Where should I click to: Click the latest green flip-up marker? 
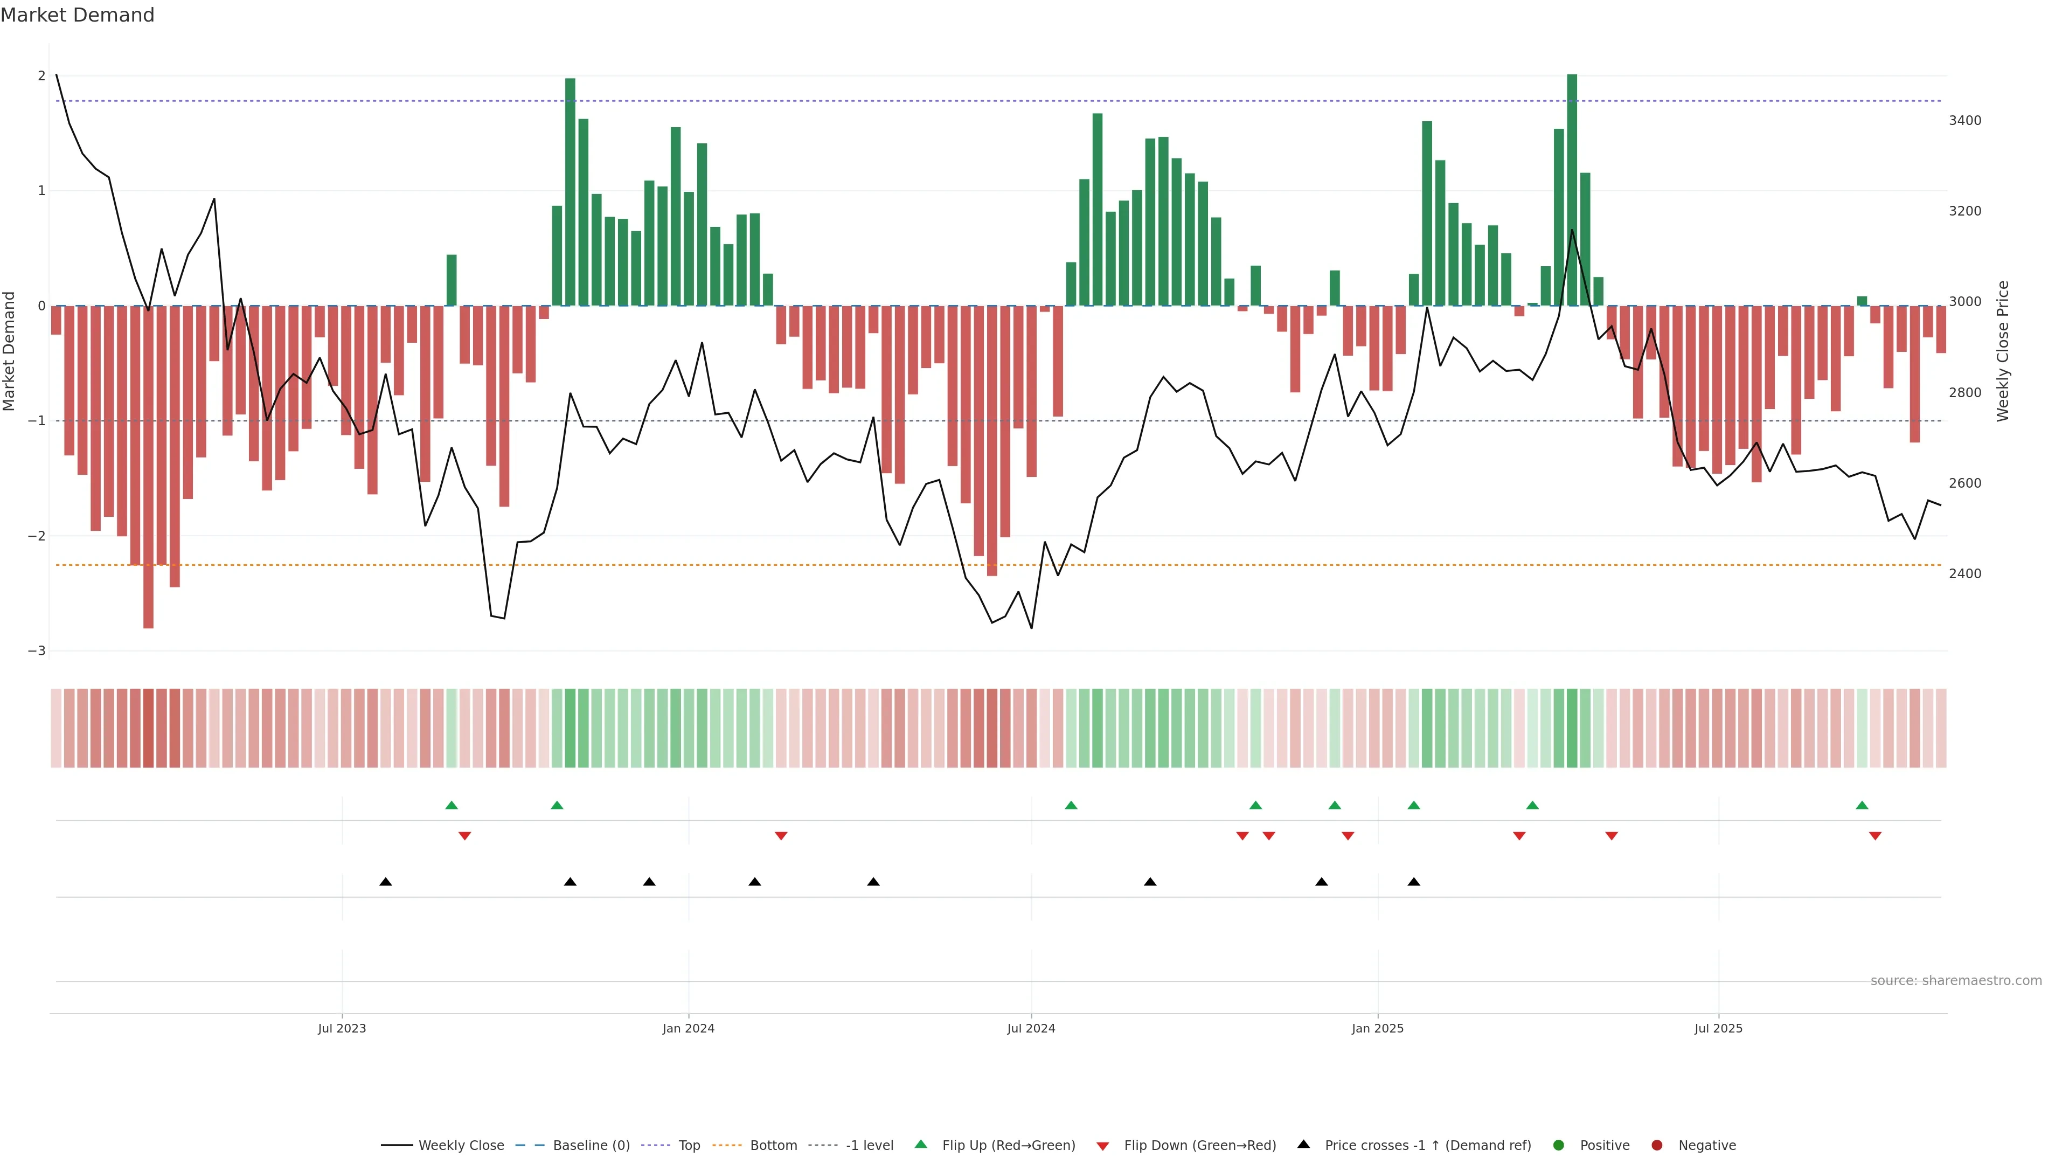pyautogui.click(x=1862, y=805)
